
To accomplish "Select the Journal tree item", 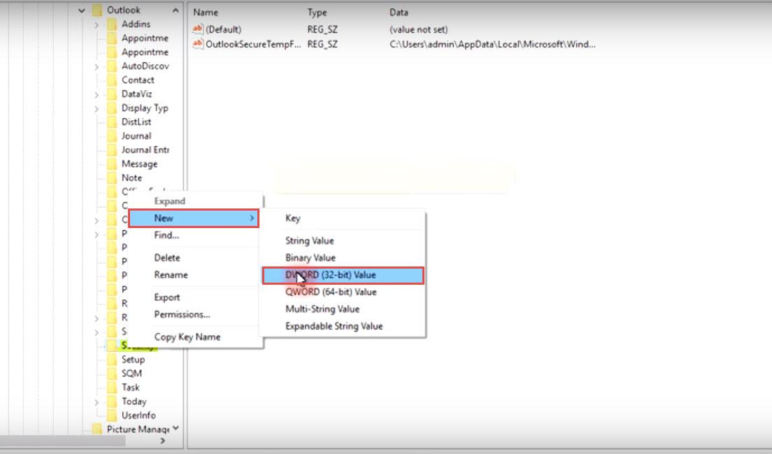I will pyautogui.click(x=136, y=136).
